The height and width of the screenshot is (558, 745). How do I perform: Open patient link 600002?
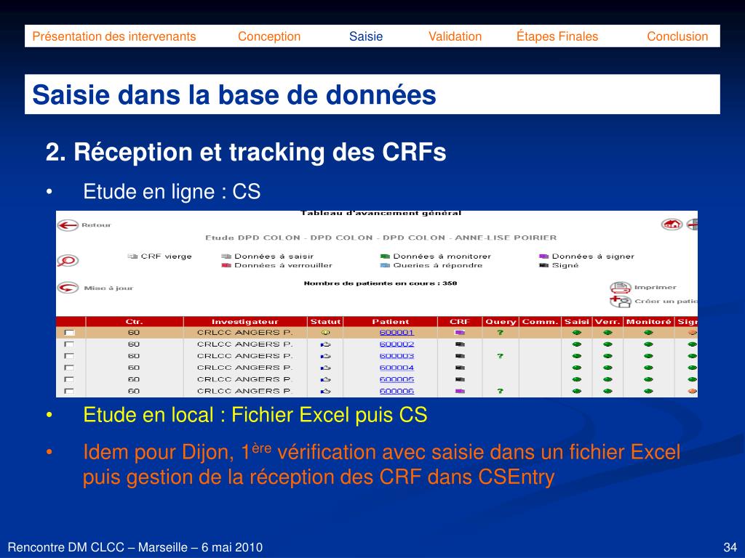click(397, 344)
